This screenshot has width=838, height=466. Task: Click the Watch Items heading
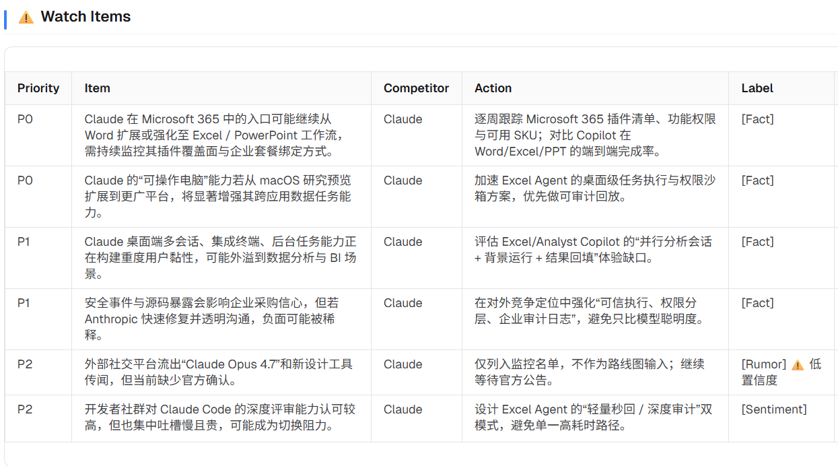pyautogui.click(x=85, y=17)
